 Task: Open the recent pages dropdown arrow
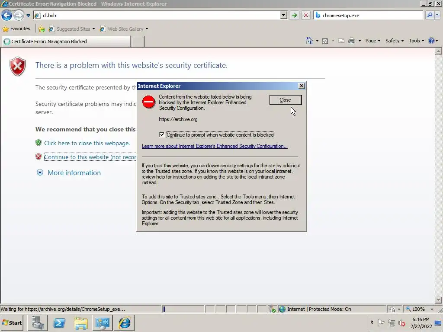pos(28,16)
